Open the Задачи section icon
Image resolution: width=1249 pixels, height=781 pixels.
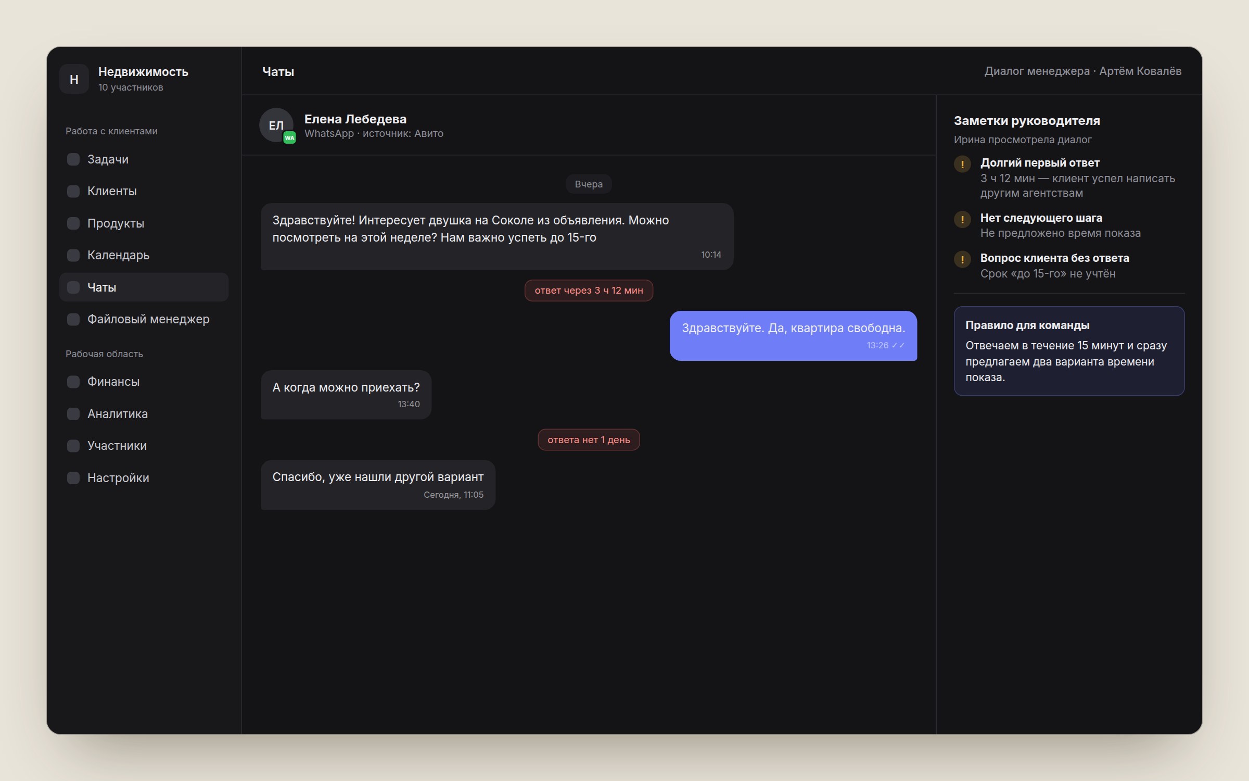tap(73, 159)
